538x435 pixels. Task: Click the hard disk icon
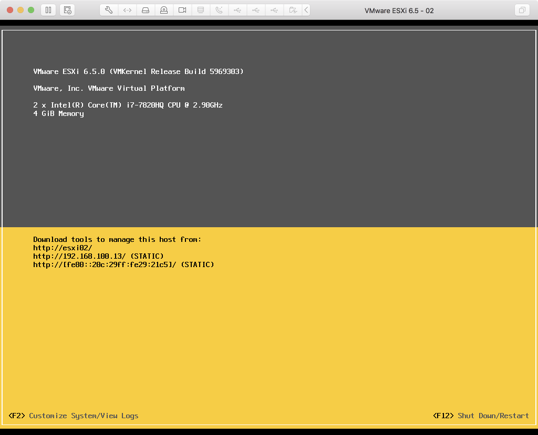tap(146, 10)
